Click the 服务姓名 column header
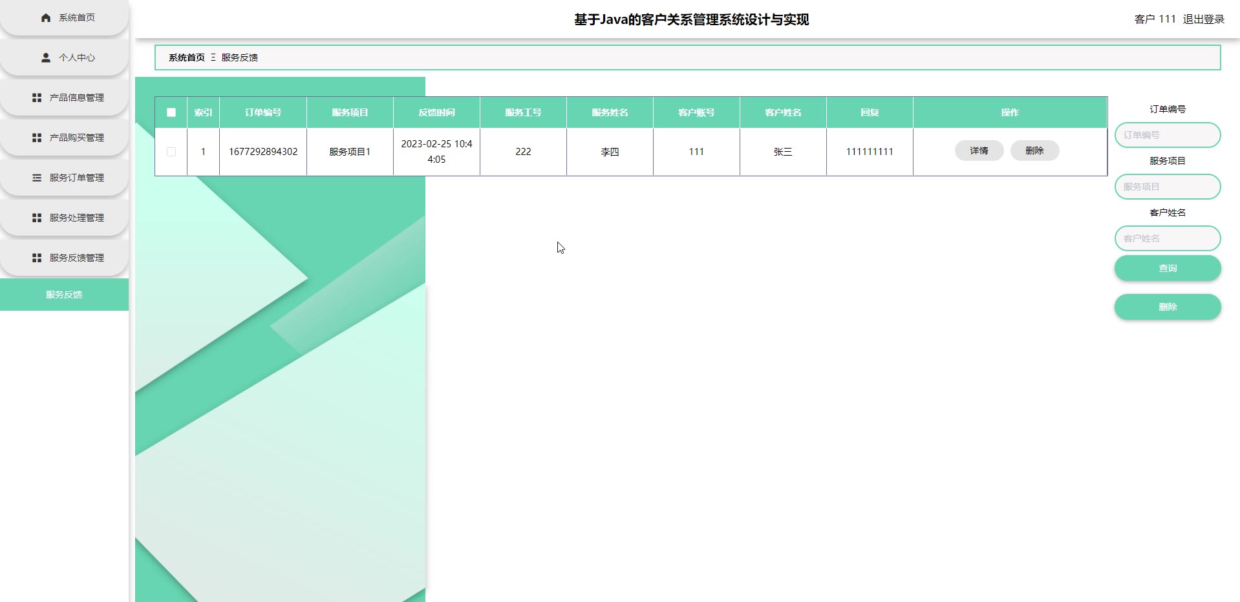The width and height of the screenshot is (1240, 602). (x=610, y=112)
